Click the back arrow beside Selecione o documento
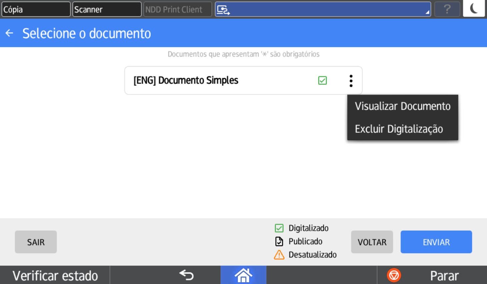This screenshot has height=284, width=487. 9,33
